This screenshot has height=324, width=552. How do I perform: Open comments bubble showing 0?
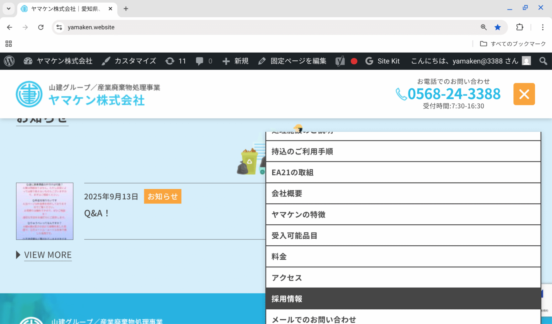tap(204, 61)
